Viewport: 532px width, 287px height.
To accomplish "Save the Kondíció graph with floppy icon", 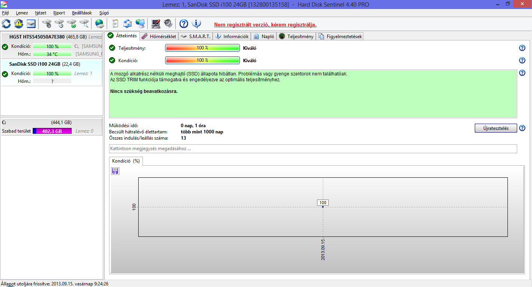I will point(115,171).
